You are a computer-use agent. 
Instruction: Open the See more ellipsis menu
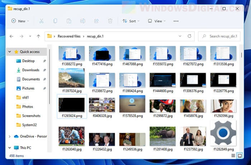[x=176, y=21]
